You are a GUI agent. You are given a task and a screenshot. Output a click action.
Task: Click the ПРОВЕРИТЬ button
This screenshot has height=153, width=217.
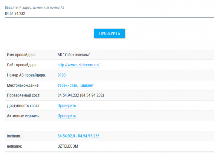109,33
